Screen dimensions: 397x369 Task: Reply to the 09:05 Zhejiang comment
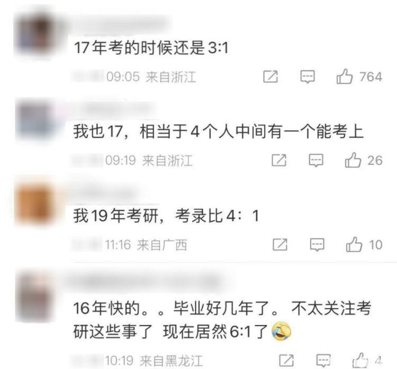click(x=308, y=76)
